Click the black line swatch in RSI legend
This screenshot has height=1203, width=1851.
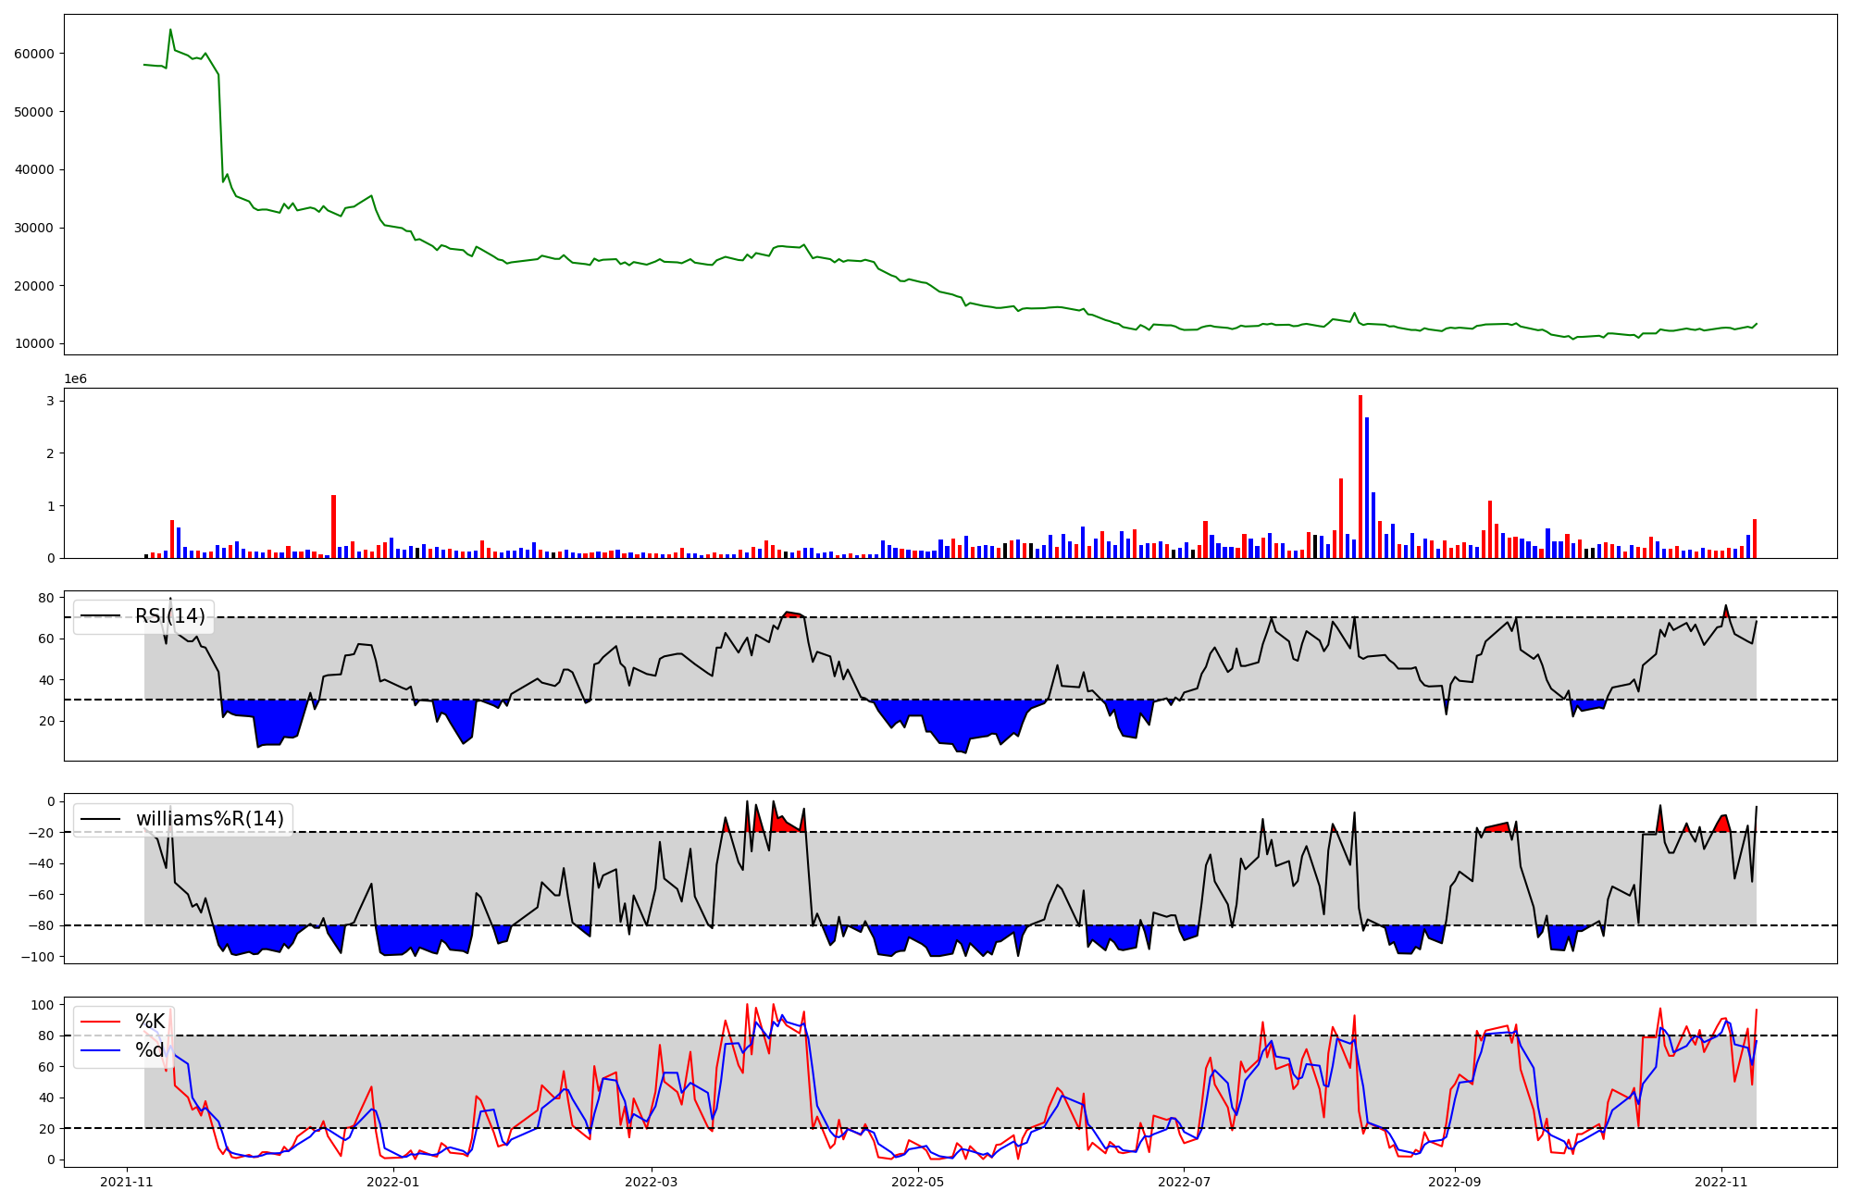coord(101,616)
